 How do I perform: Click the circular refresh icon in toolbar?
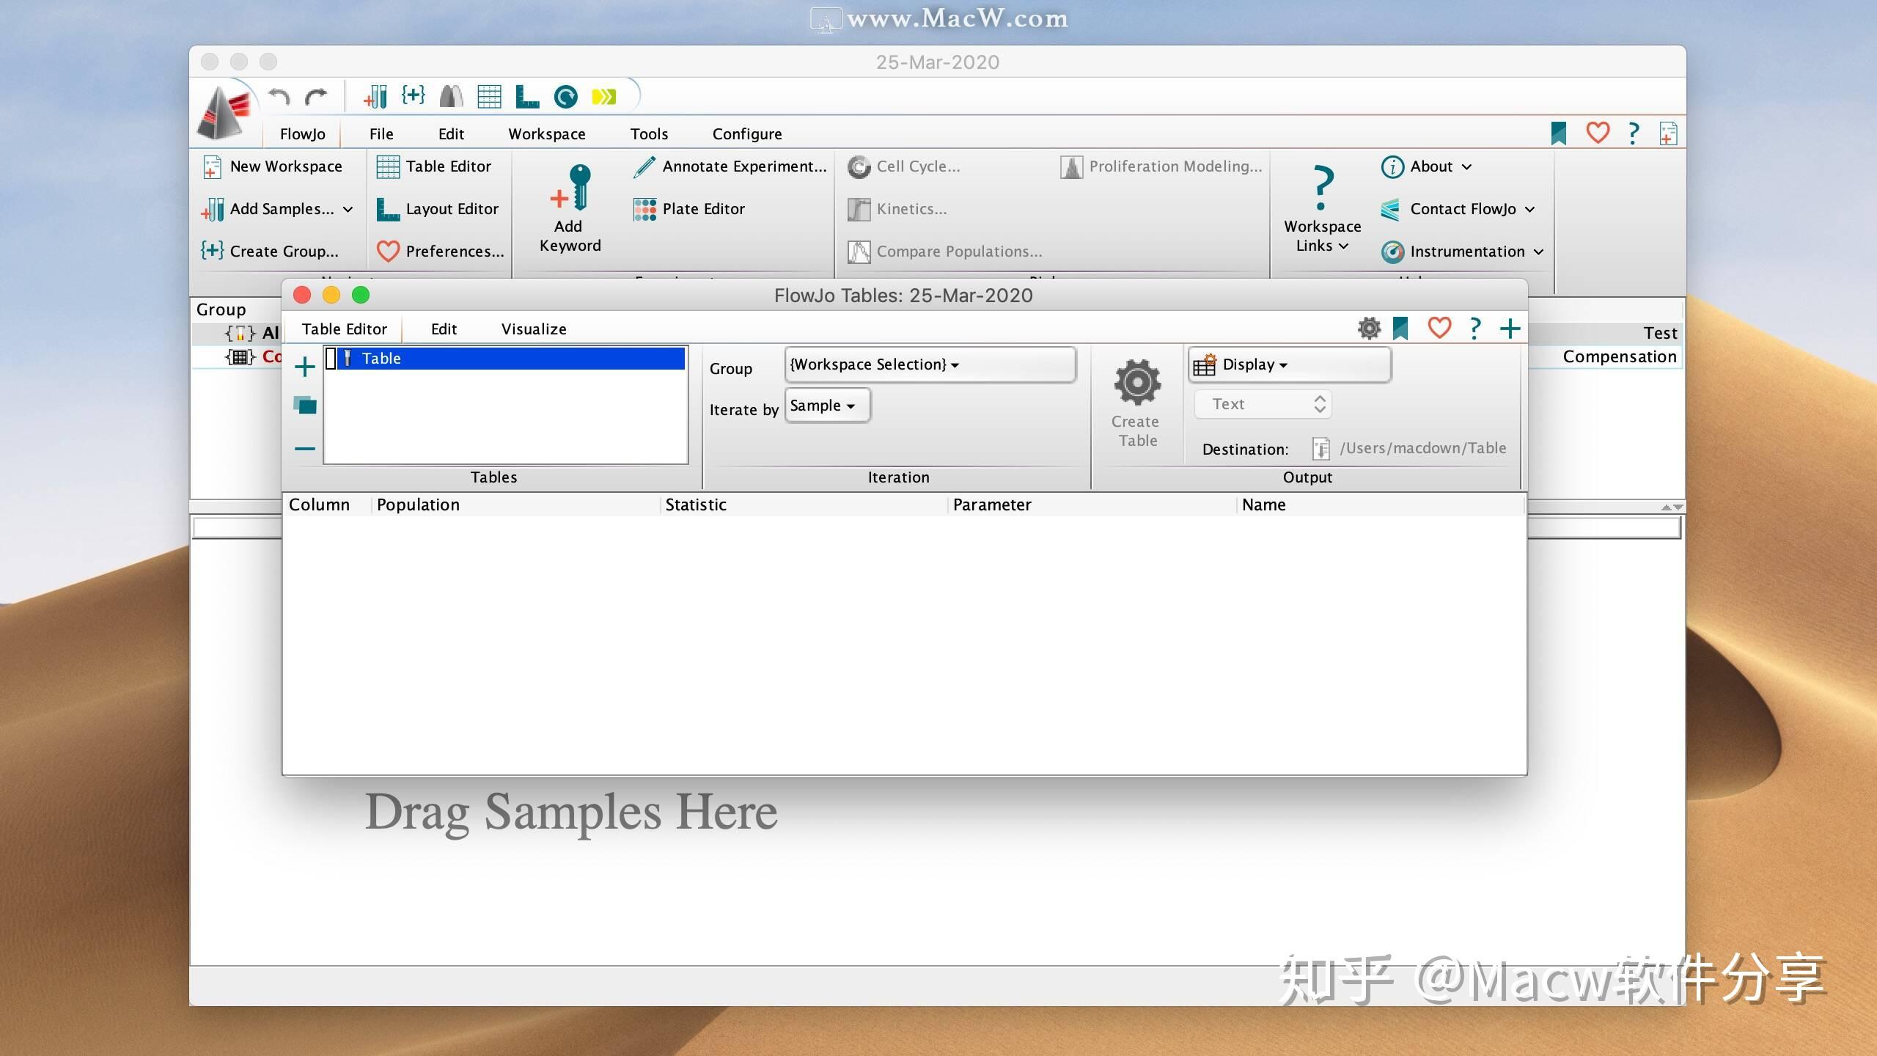click(x=565, y=95)
